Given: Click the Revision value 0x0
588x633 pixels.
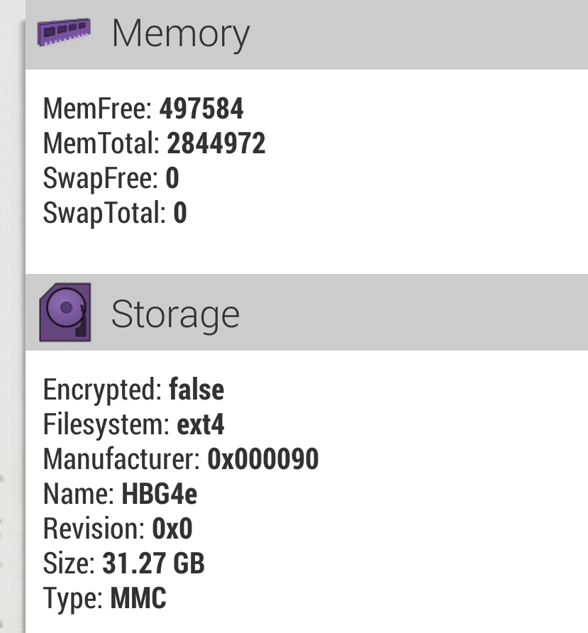Looking at the screenshot, I should [x=172, y=529].
